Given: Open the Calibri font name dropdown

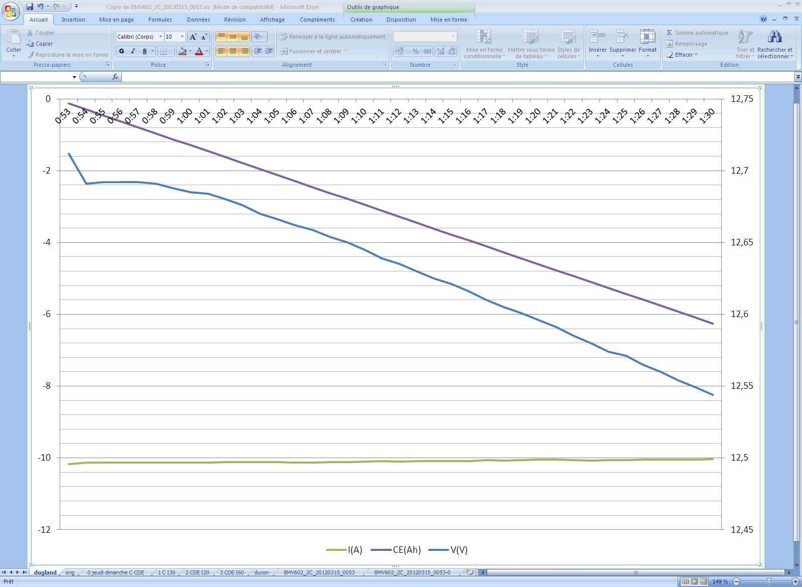Looking at the screenshot, I should click(x=160, y=37).
